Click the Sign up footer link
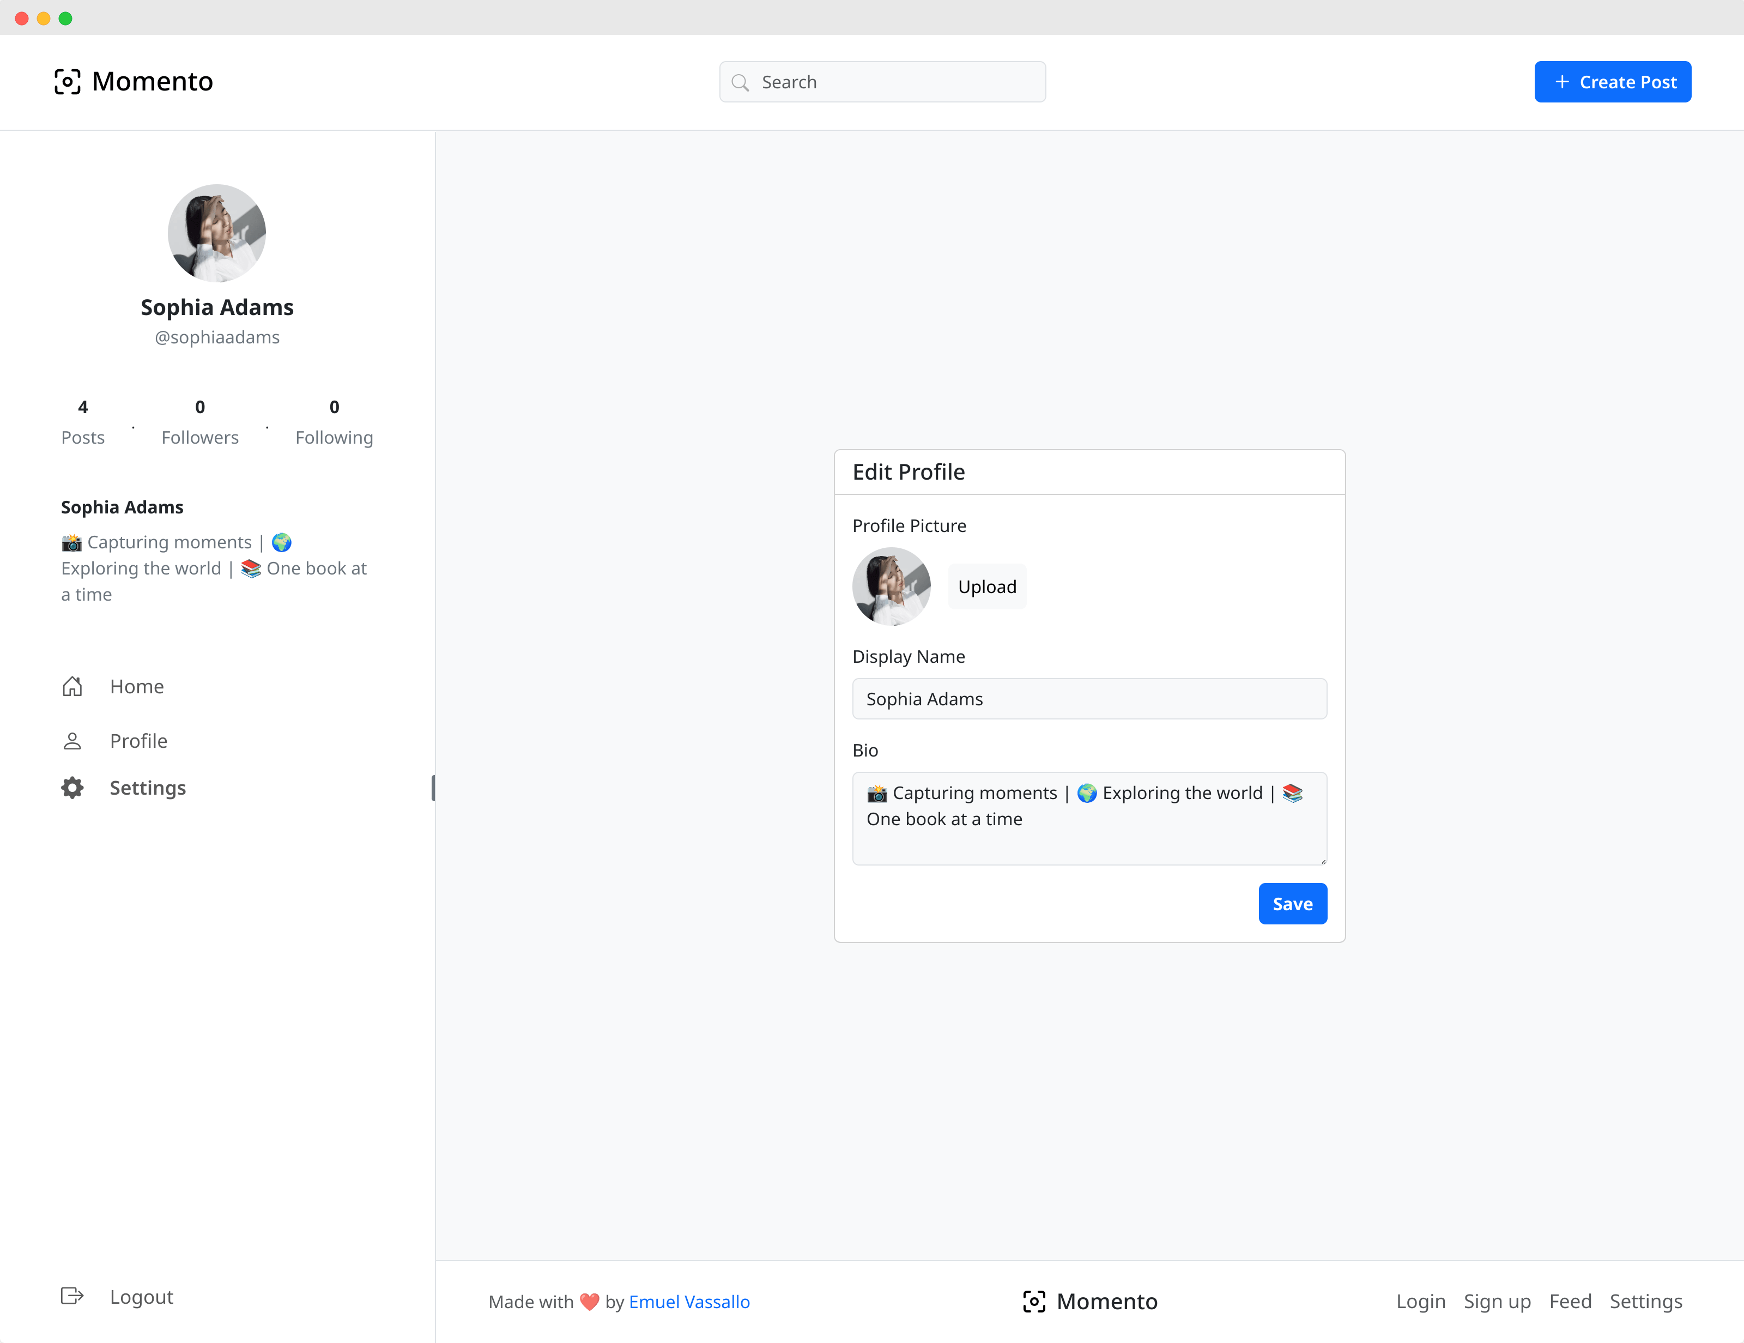1744x1343 pixels. coord(1497,1302)
